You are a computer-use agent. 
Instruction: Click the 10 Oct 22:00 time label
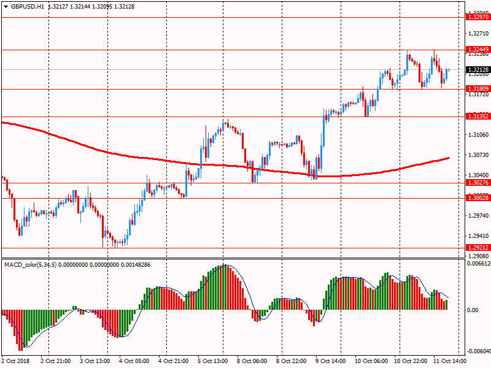pyautogui.click(x=411, y=361)
